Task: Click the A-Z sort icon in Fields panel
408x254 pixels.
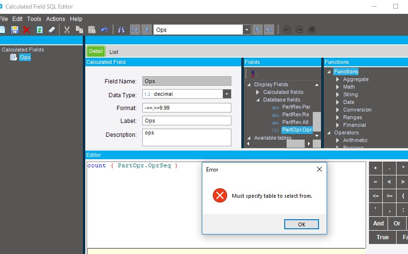Action: point(254,74)
